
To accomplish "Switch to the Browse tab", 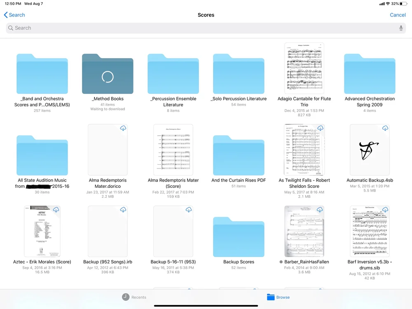I will (277, 297).
